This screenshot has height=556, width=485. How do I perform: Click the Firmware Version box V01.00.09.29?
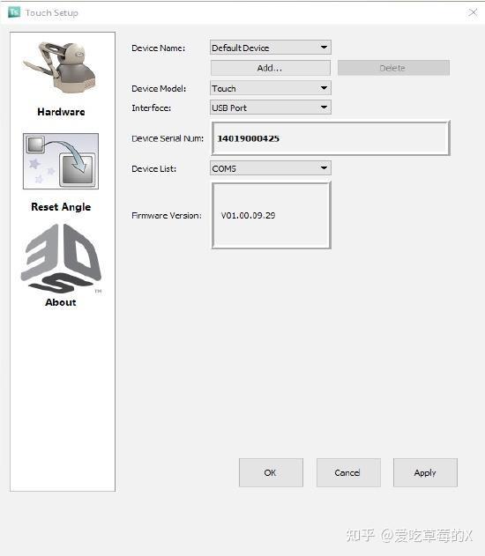(x=272, y=215)
